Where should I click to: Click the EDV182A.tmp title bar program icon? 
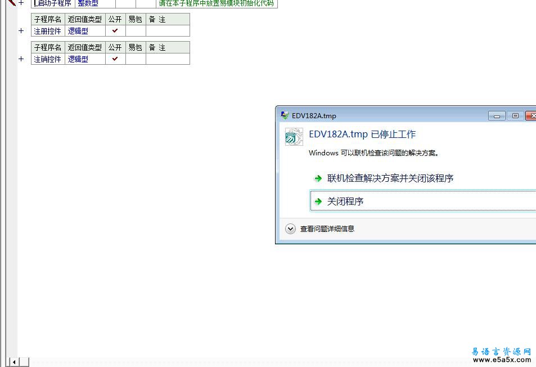pos(283,115)
